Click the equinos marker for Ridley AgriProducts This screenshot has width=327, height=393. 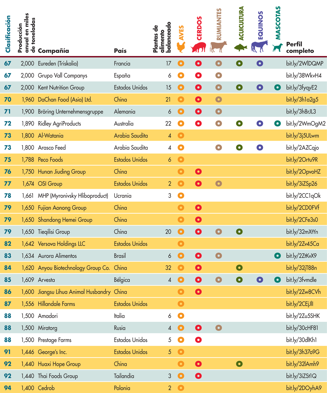click(x=260, y=124)
